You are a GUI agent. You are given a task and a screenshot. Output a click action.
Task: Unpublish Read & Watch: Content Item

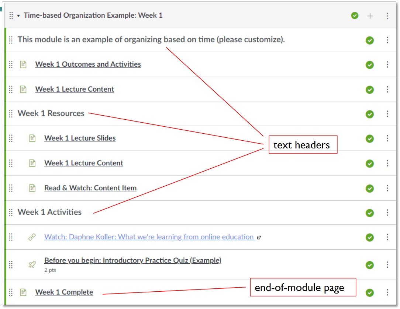(x=370, y=188)
